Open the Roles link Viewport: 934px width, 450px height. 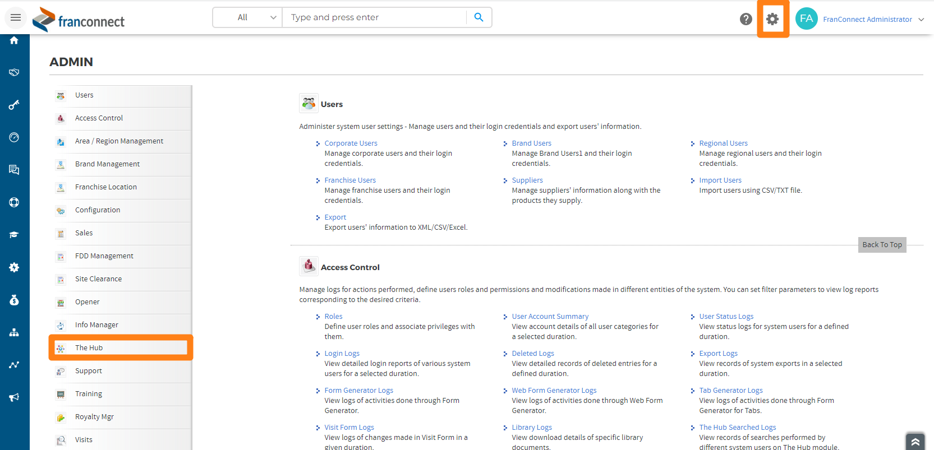coord(333,317)
